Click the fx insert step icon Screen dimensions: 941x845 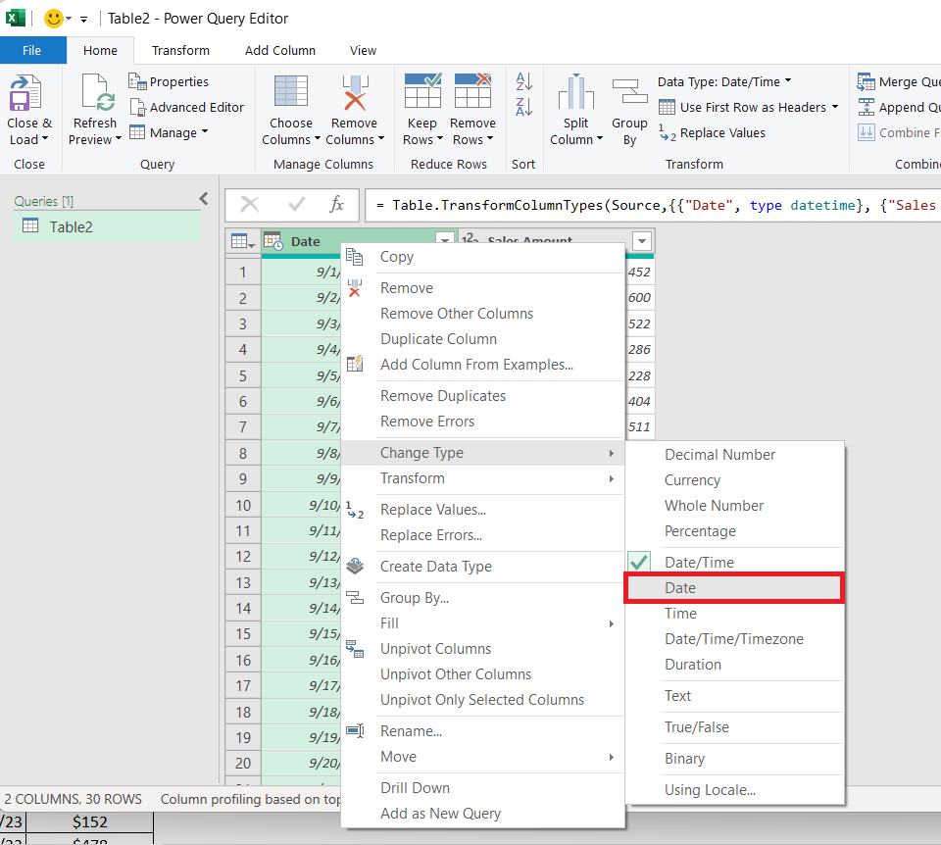pyautogui.click(x=338, y=205)
